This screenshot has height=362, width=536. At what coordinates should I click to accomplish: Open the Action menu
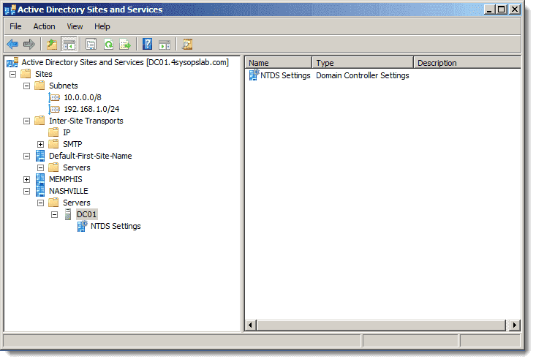(x=44, y=26)
